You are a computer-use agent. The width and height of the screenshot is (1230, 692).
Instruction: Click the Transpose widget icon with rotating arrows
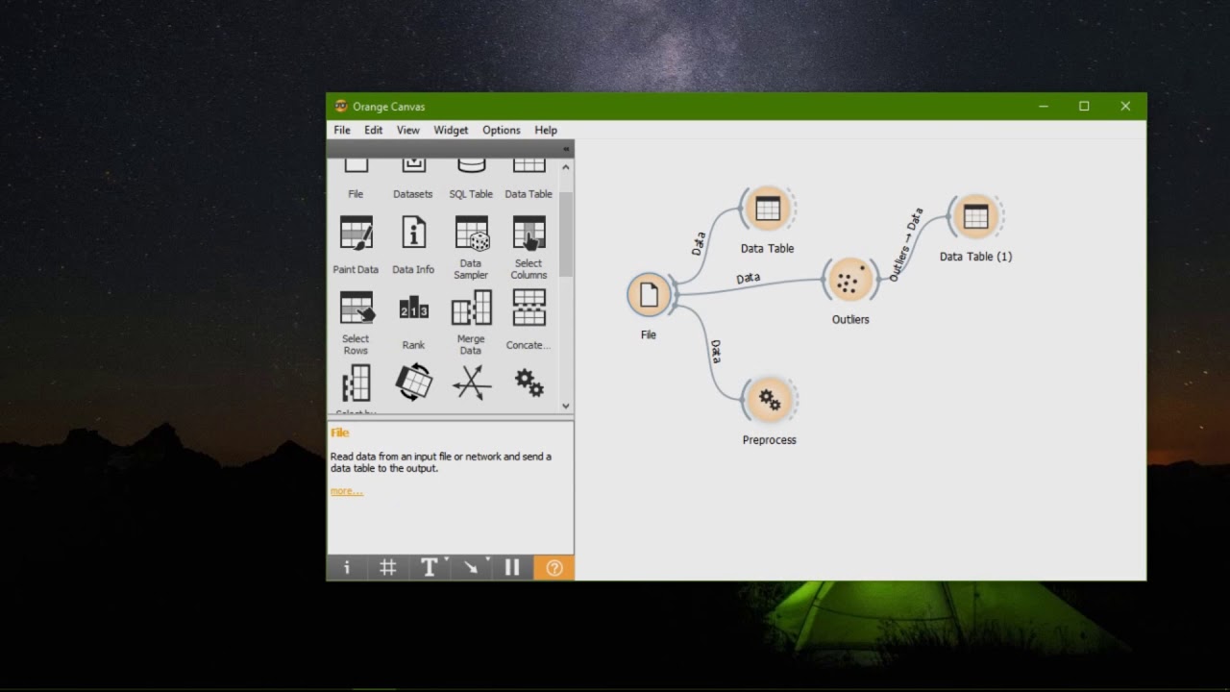[x=413, y=383]
